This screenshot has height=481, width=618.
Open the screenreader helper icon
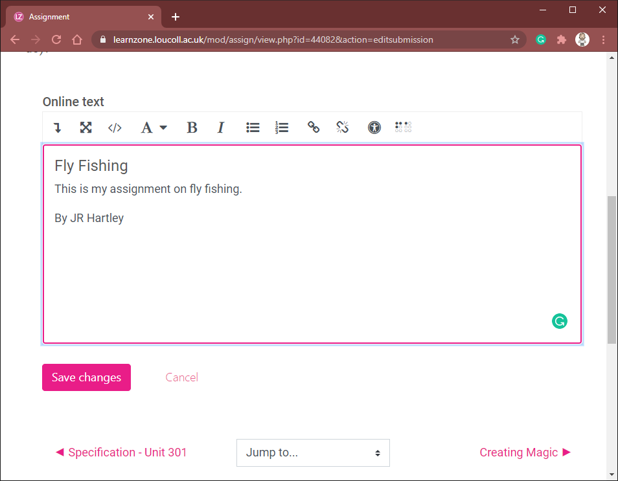pyautogui.click(x=403, y=127)
